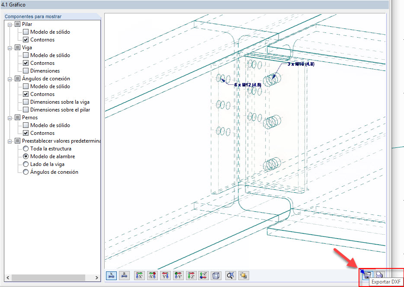
Task: Select Lado de la viga radio option
Action: [x=26, y=164]
